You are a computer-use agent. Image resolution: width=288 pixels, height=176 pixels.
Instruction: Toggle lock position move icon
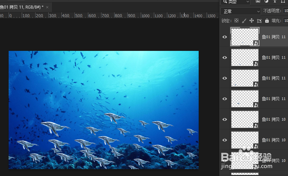pos(251,21)
